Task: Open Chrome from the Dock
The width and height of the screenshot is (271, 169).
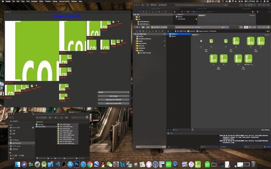Action: [90, 164]
